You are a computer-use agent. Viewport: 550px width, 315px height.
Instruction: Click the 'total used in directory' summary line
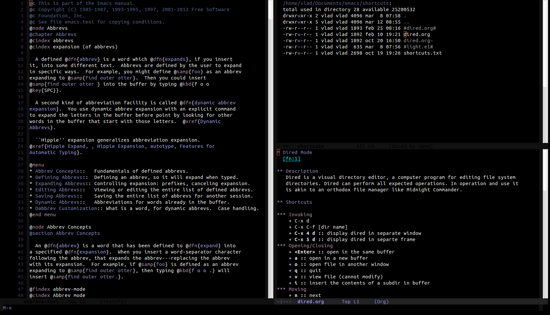349,9
